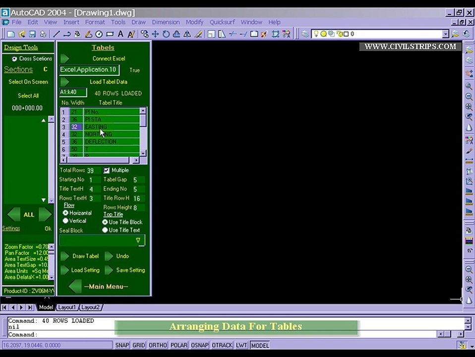Click the New drawing toolbar icon
475x357 pixels.
tap(10, 34)
